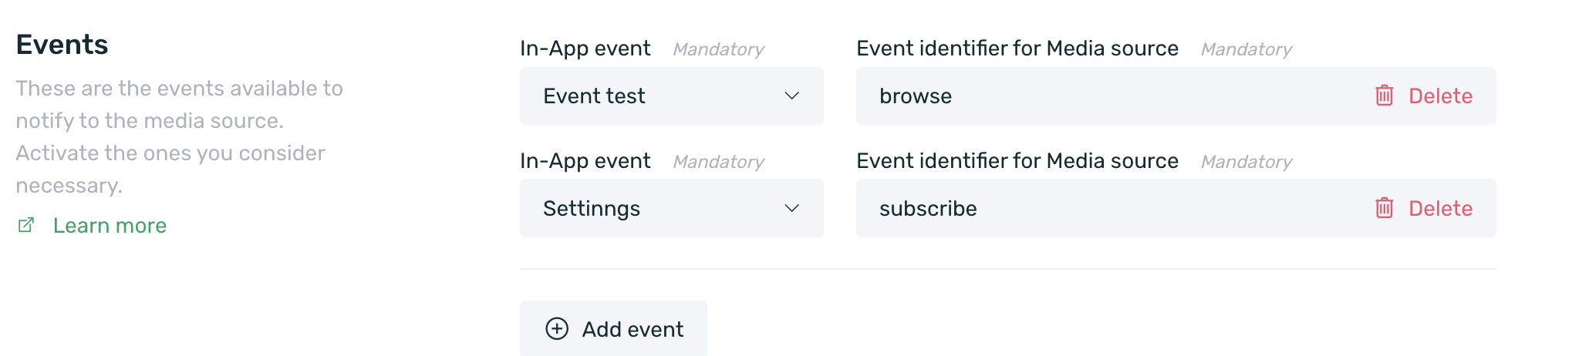
Task: Click the plus circle icon for Add event
Action: (557, 329)
